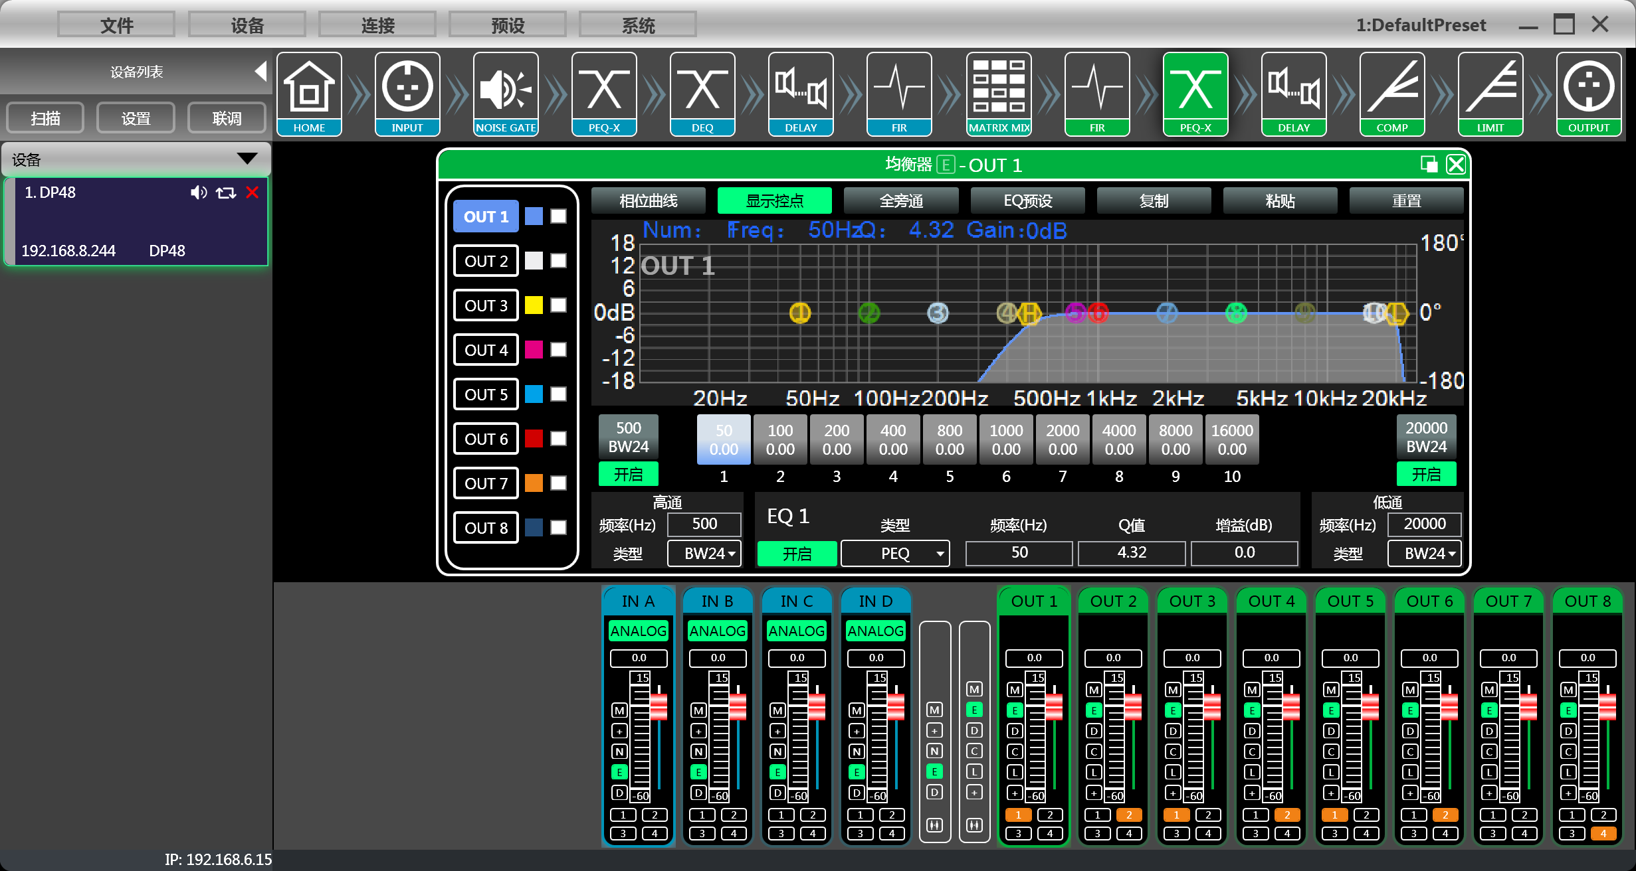Toggle the N noise gate button on IN B
This screenshot has height=871, width=1636.
coord(698,752)
